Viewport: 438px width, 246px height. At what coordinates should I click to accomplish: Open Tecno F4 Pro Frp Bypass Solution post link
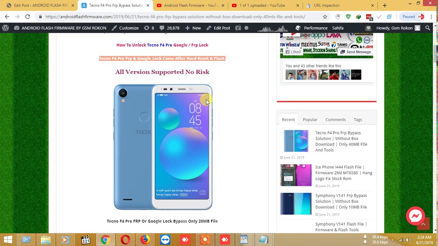341,141
